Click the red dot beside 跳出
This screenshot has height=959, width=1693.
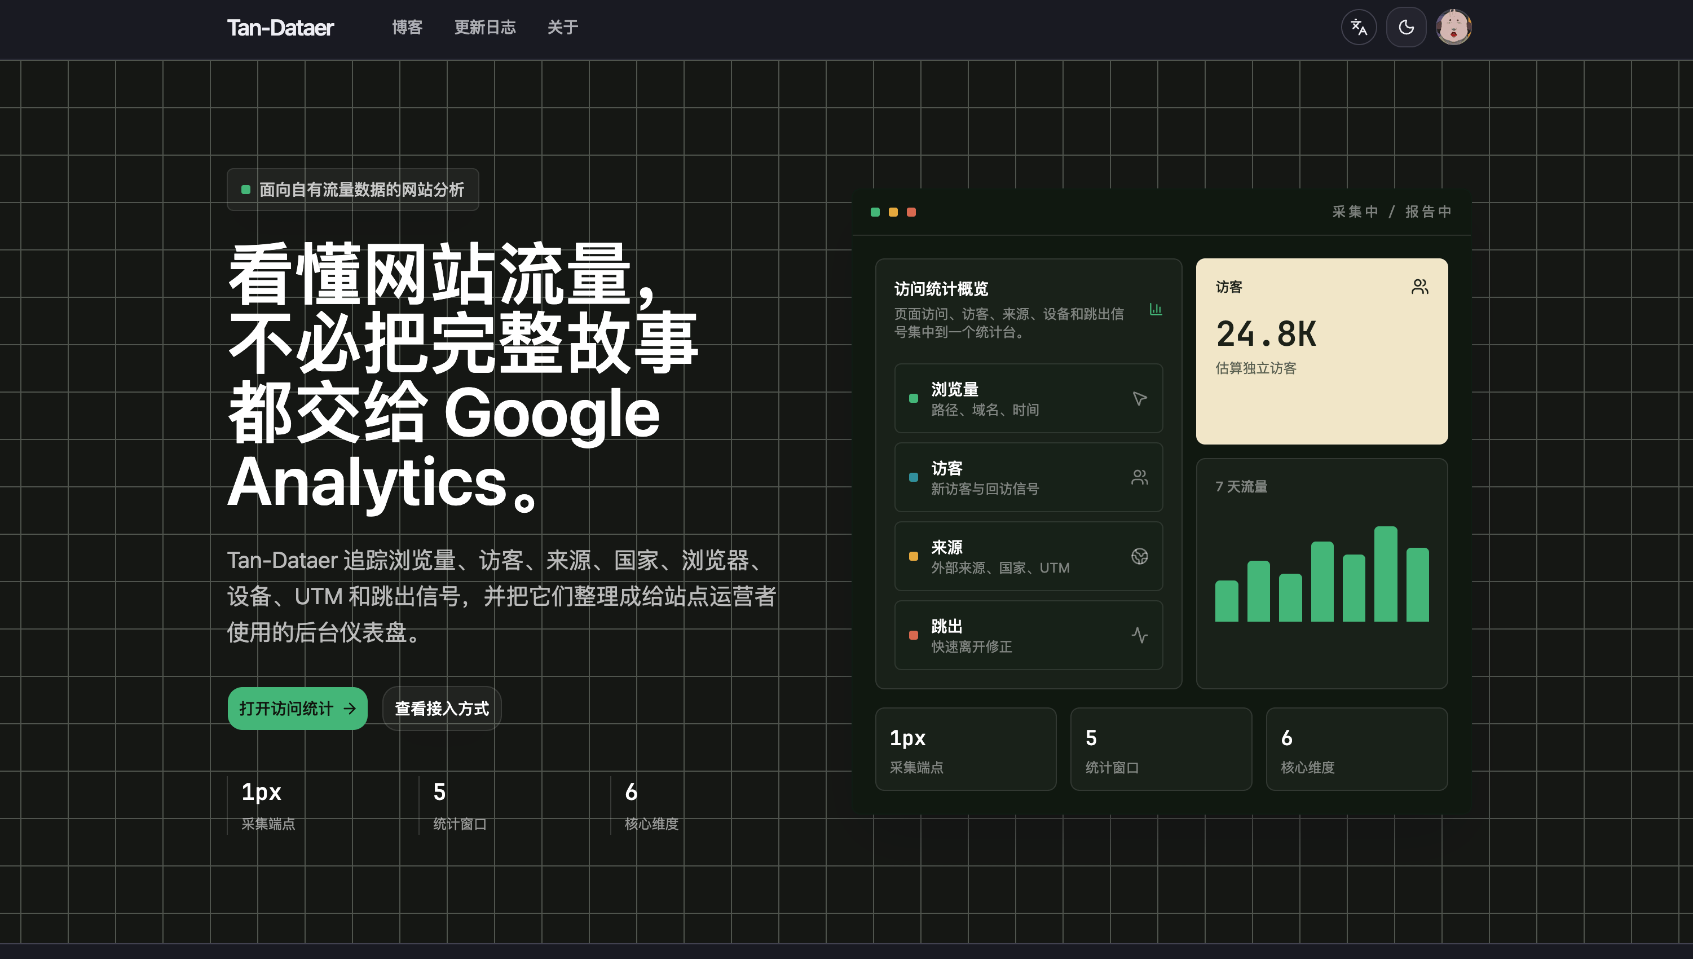click(914, 636)
